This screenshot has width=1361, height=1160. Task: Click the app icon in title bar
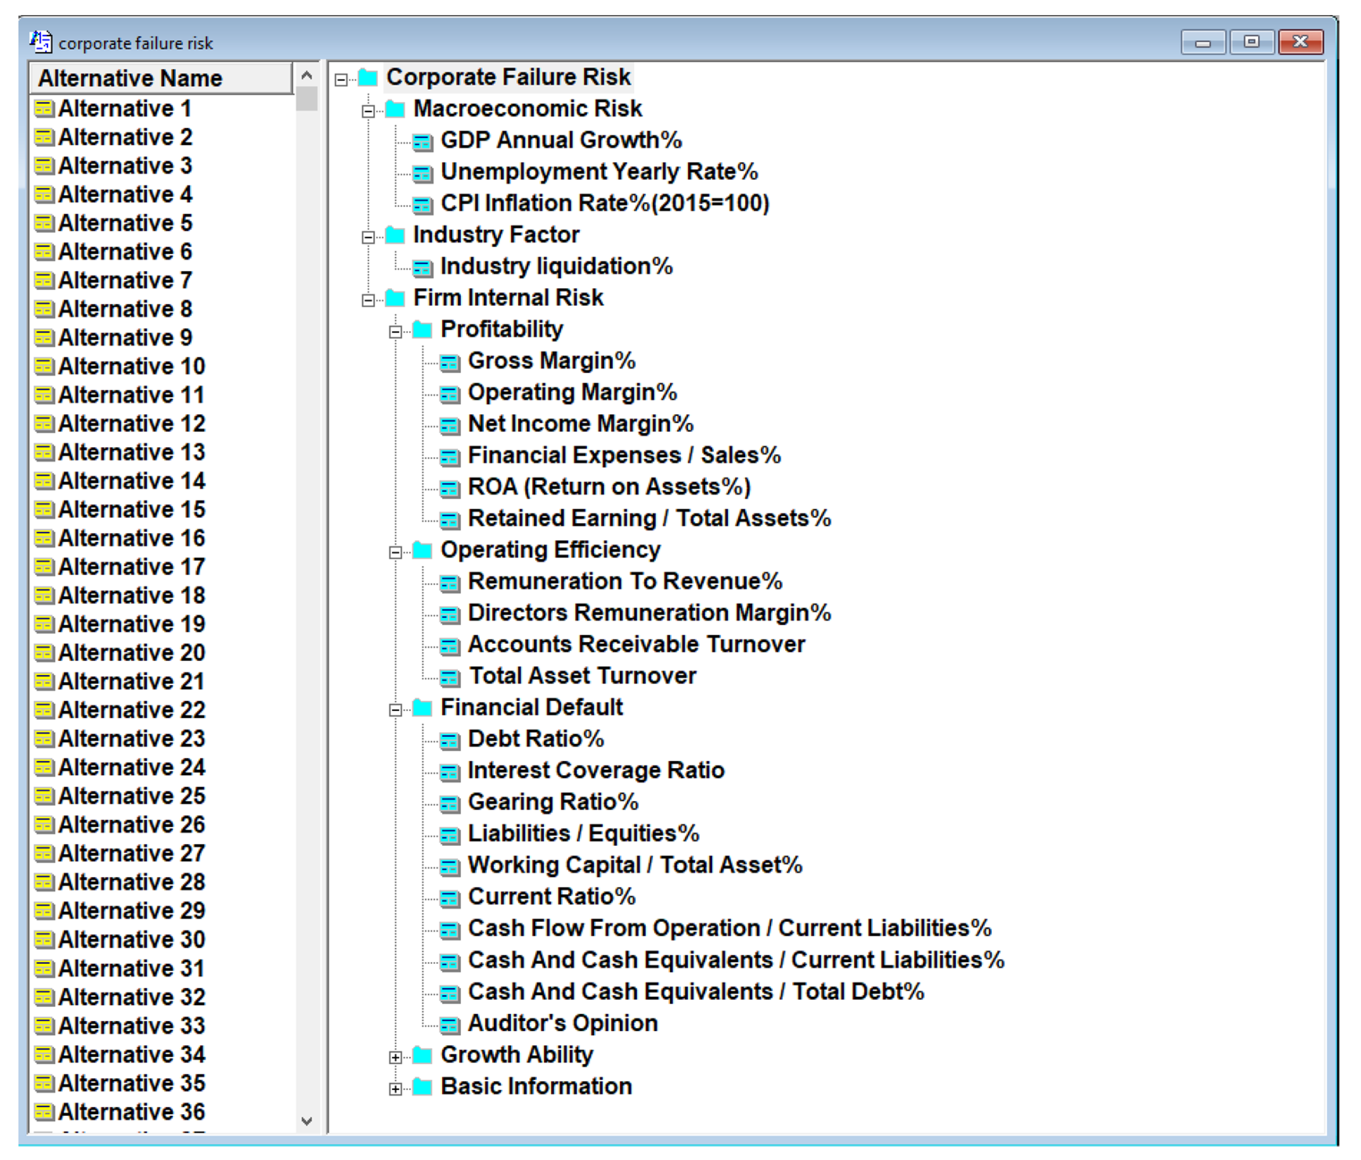click(x=41, y=42)
